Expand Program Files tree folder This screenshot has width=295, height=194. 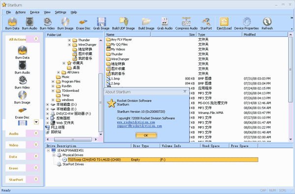pyautogui.click(x=53, y=82)
